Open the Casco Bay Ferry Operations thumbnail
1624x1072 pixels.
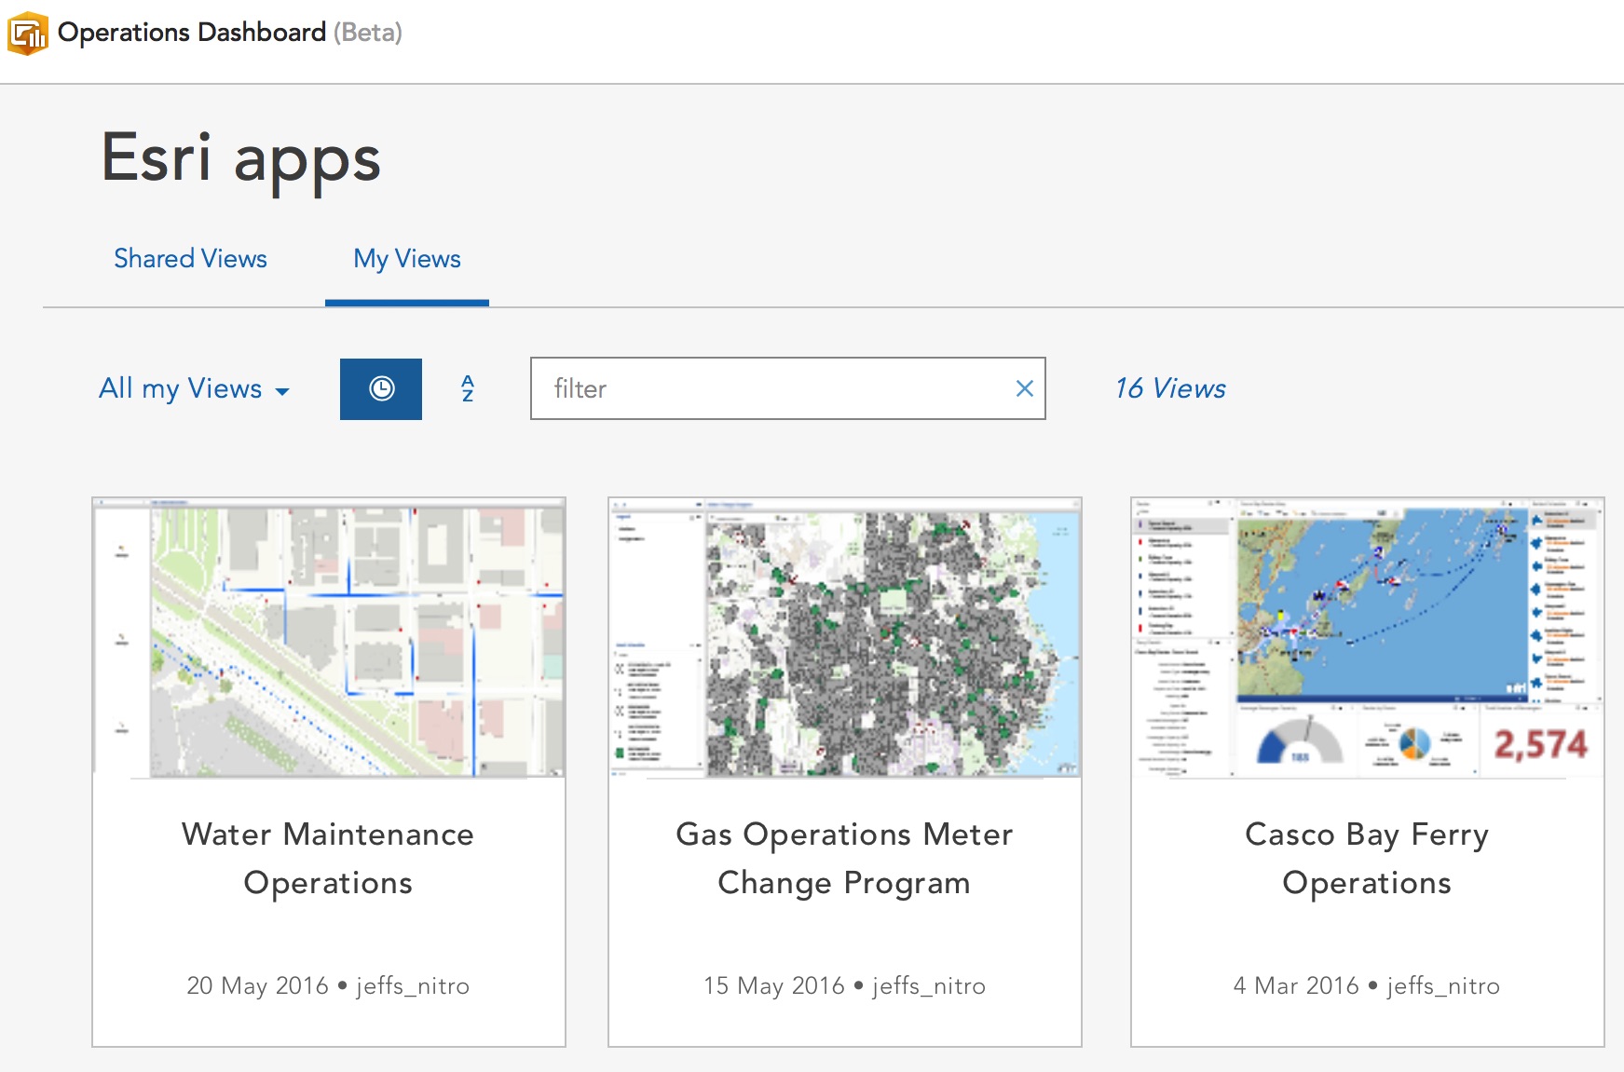point(1367,638)
